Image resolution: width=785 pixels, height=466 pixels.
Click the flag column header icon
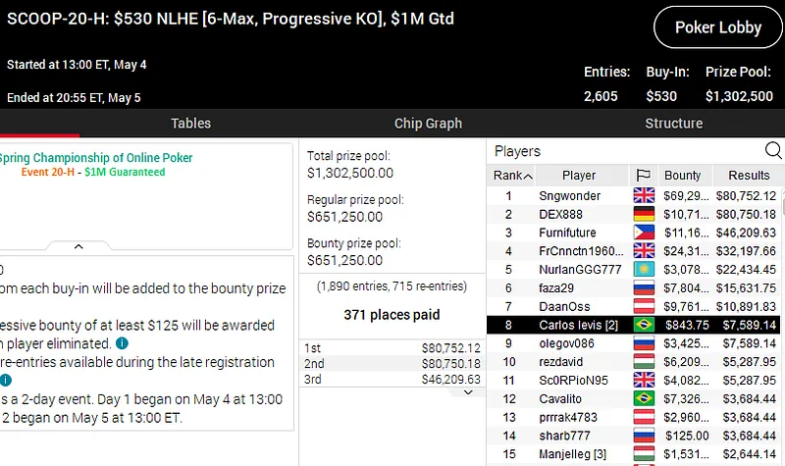644,176
